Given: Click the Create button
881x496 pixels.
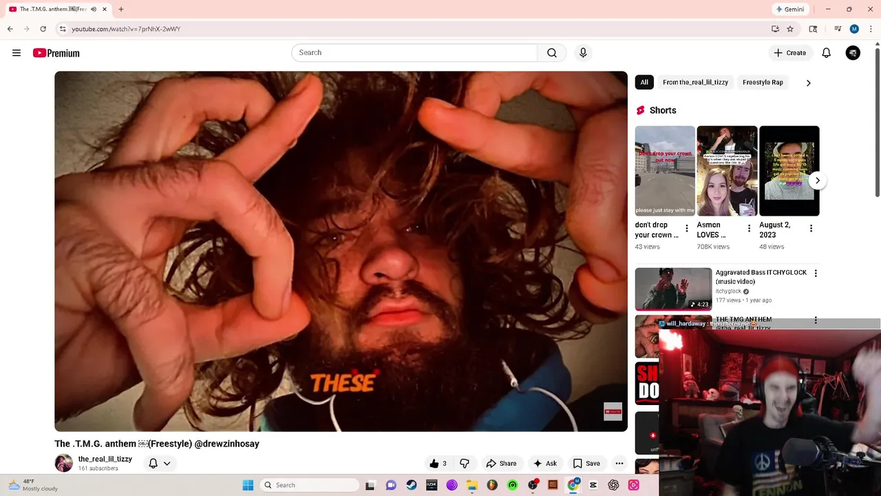Looking at the screenshot, I should pos(789,53).
